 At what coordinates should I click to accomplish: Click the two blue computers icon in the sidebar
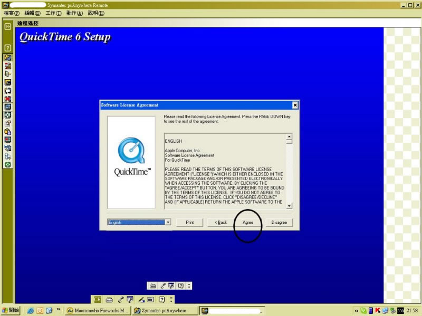pyautogui.click(x=8, y=149)
